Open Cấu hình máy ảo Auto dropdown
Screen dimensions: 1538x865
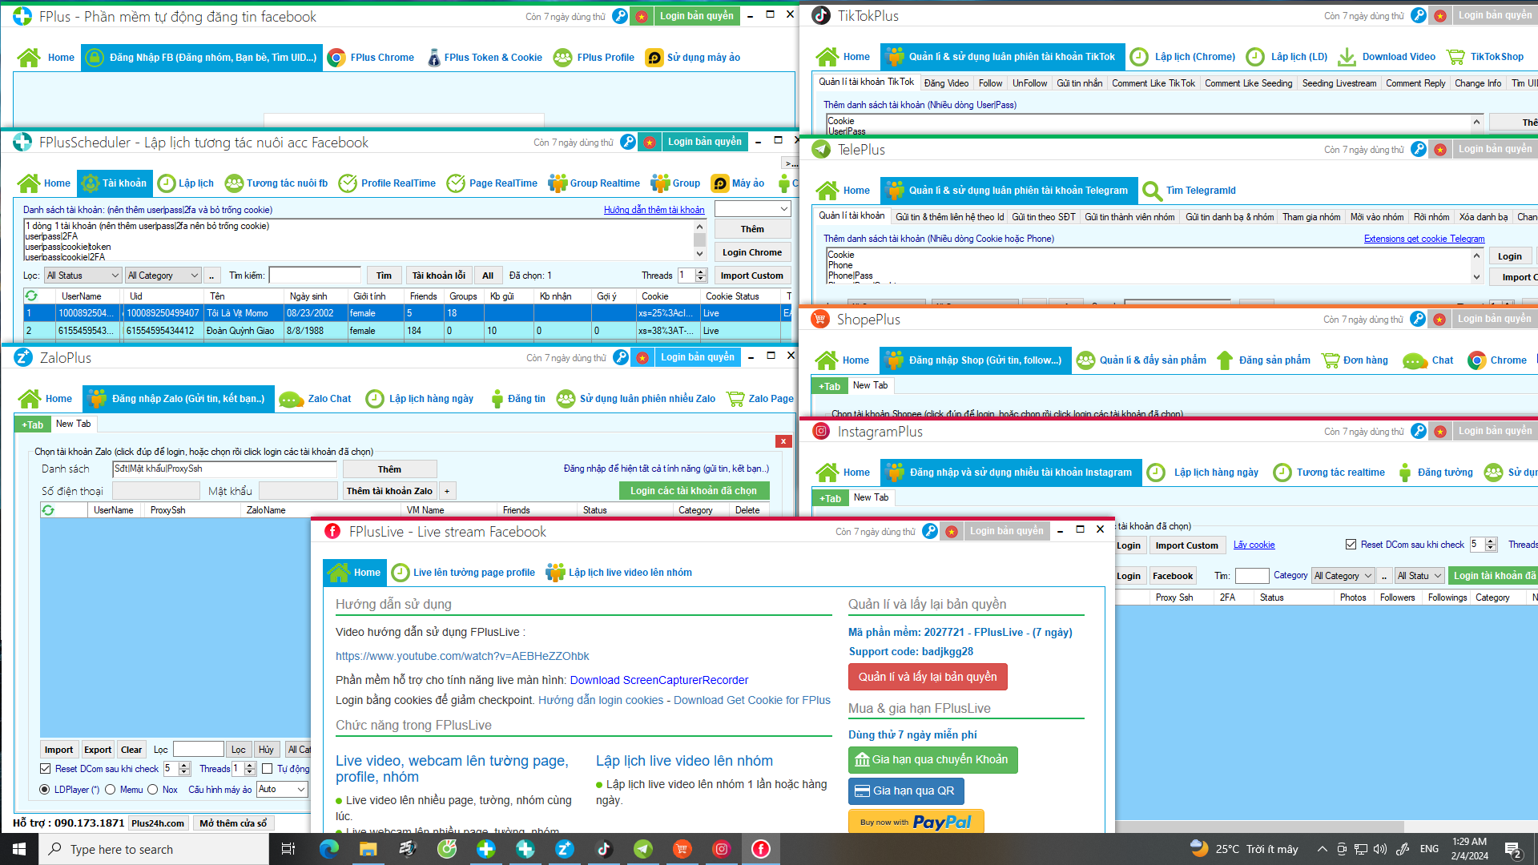(282, 790)
